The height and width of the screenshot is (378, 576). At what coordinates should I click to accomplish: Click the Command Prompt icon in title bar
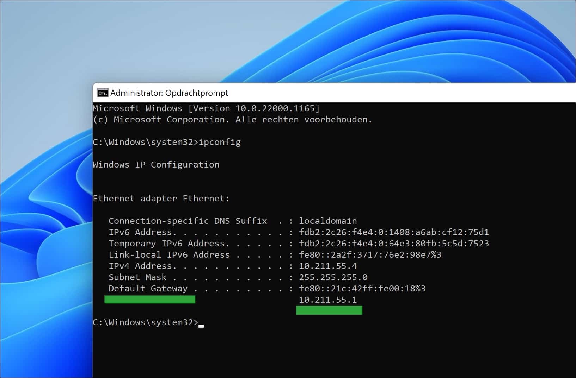[x=103, y=93]
